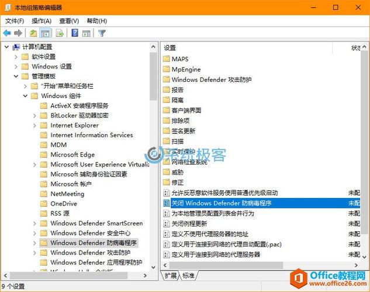Expand Windows Defender 安全中心 node

(x=34, y=233)
